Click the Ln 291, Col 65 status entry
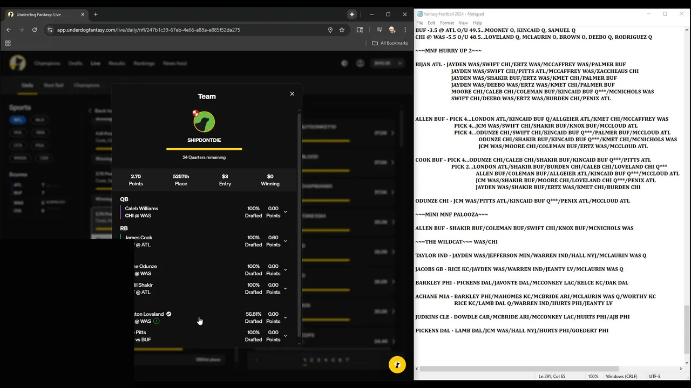The height and width of the screenshot is (388, 691). pos(552,377)
